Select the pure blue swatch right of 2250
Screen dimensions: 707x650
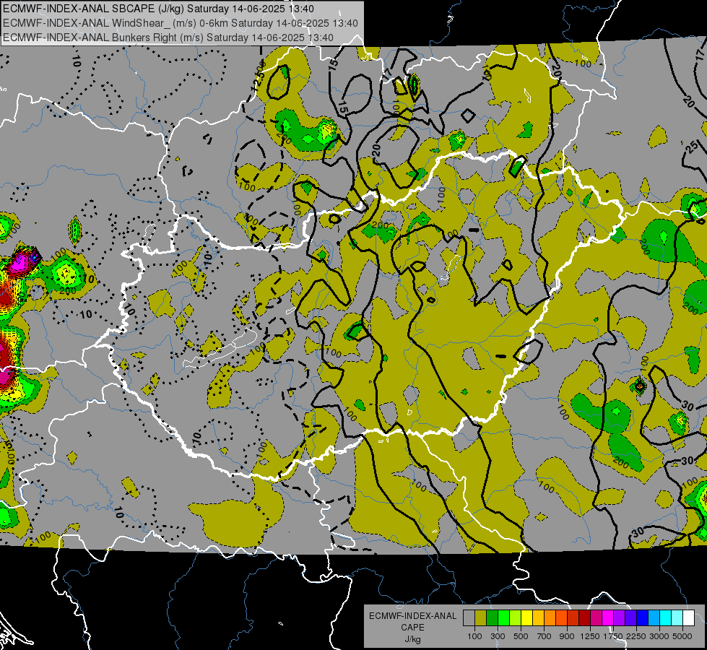coord(643,617)
